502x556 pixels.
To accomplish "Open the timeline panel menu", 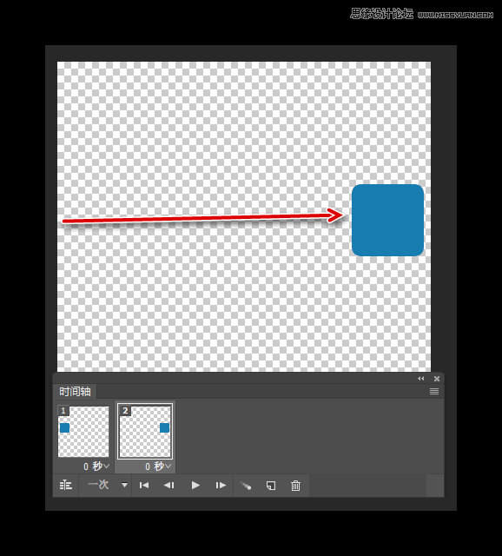I will click(434, 392).
